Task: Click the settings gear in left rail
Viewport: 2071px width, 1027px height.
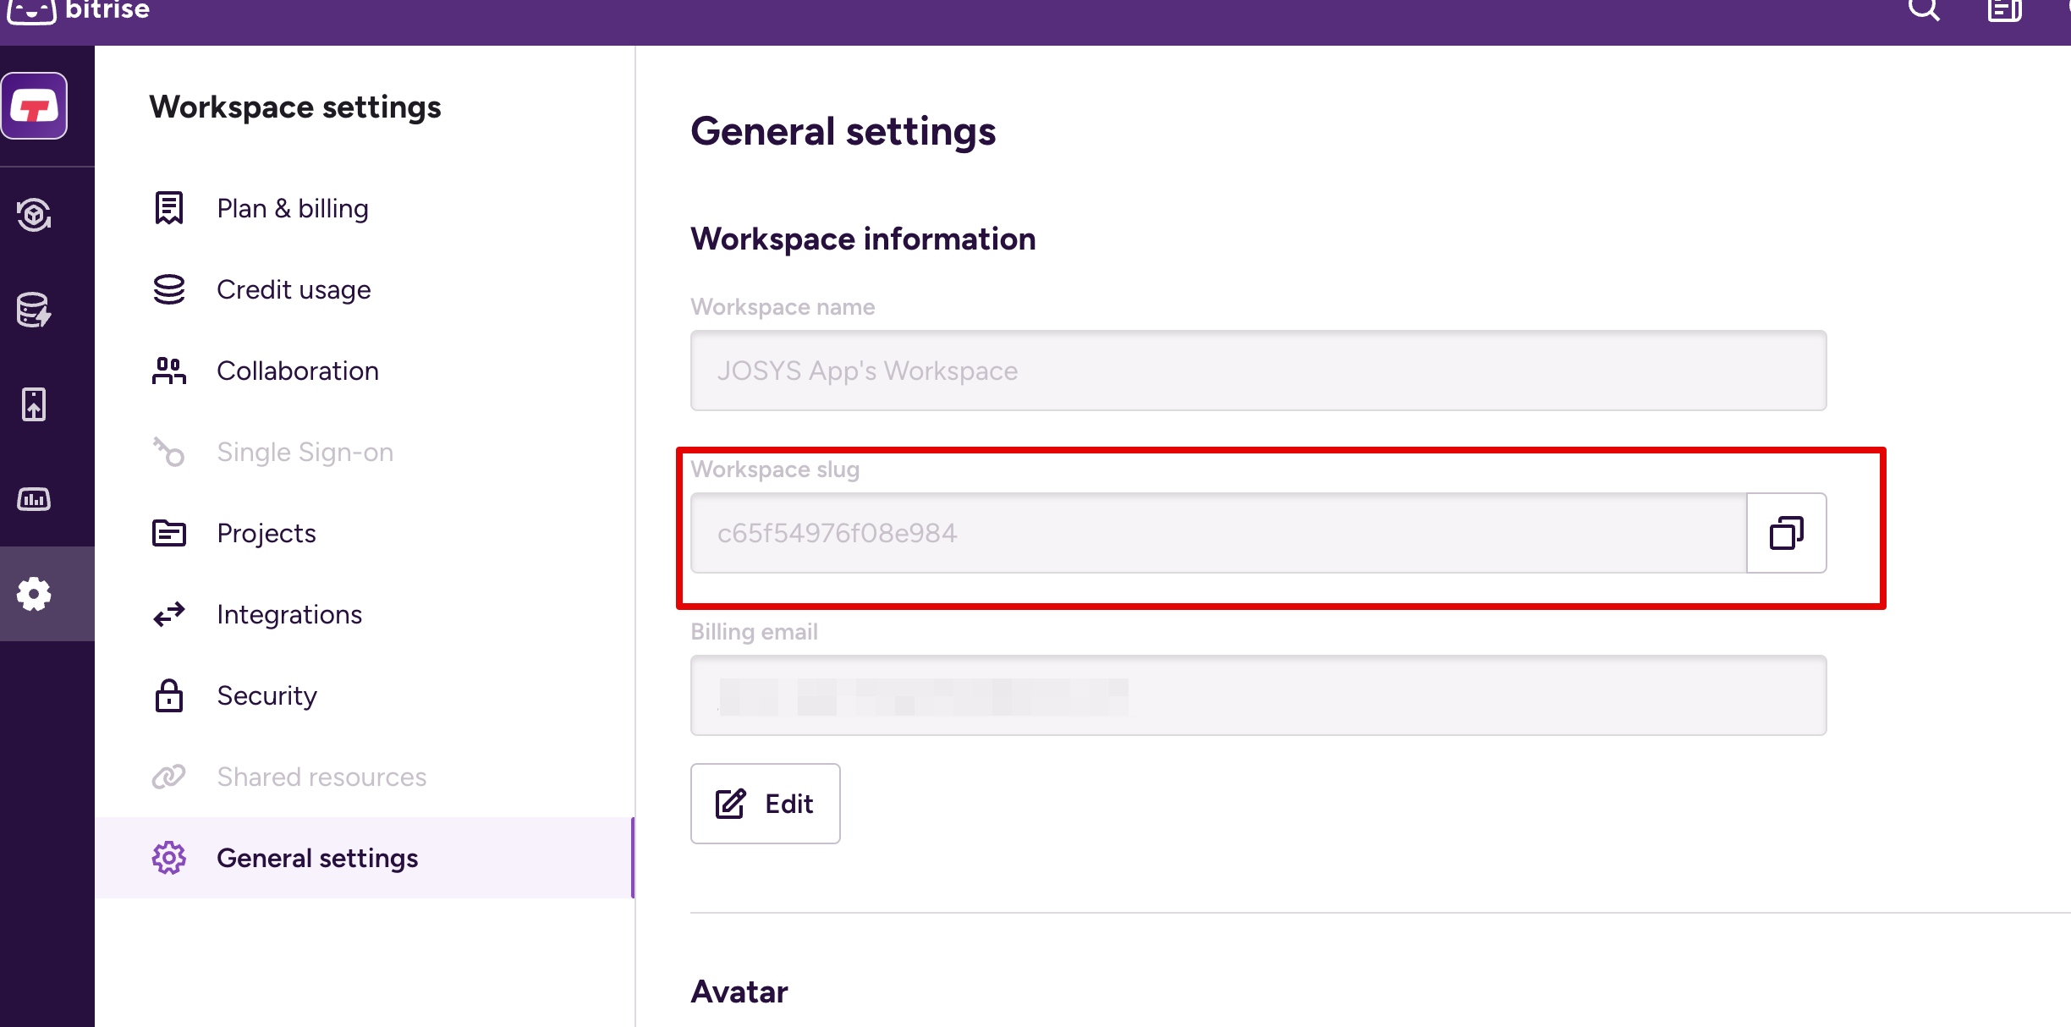Action: [35, 594]
